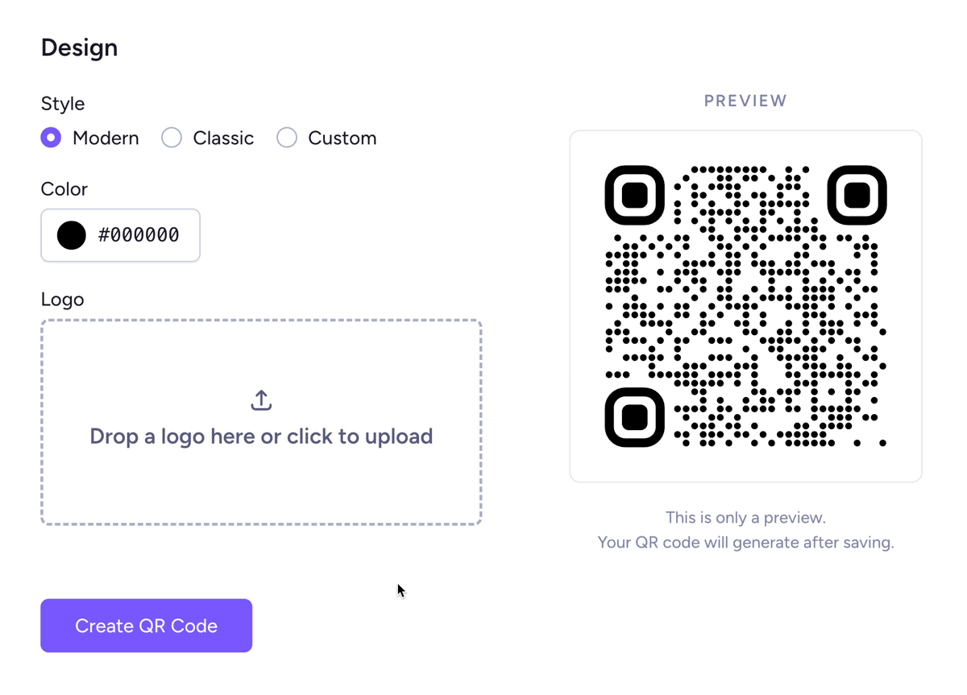Click the Modern label text

(x=106, y=138)
